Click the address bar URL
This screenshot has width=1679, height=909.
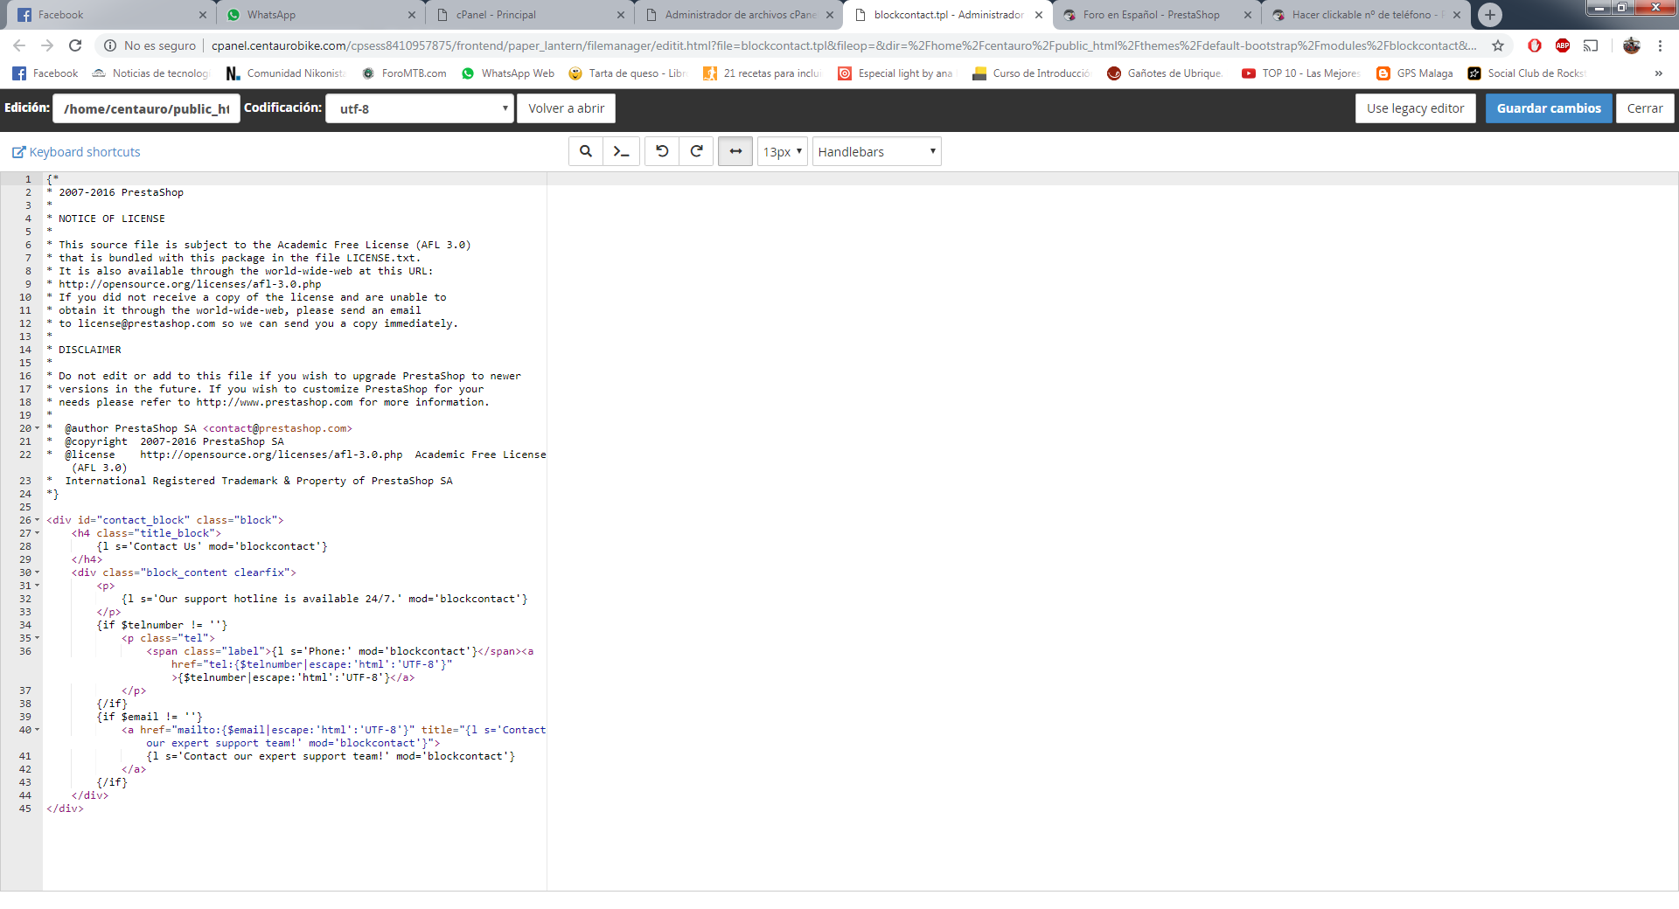point(844,45)
